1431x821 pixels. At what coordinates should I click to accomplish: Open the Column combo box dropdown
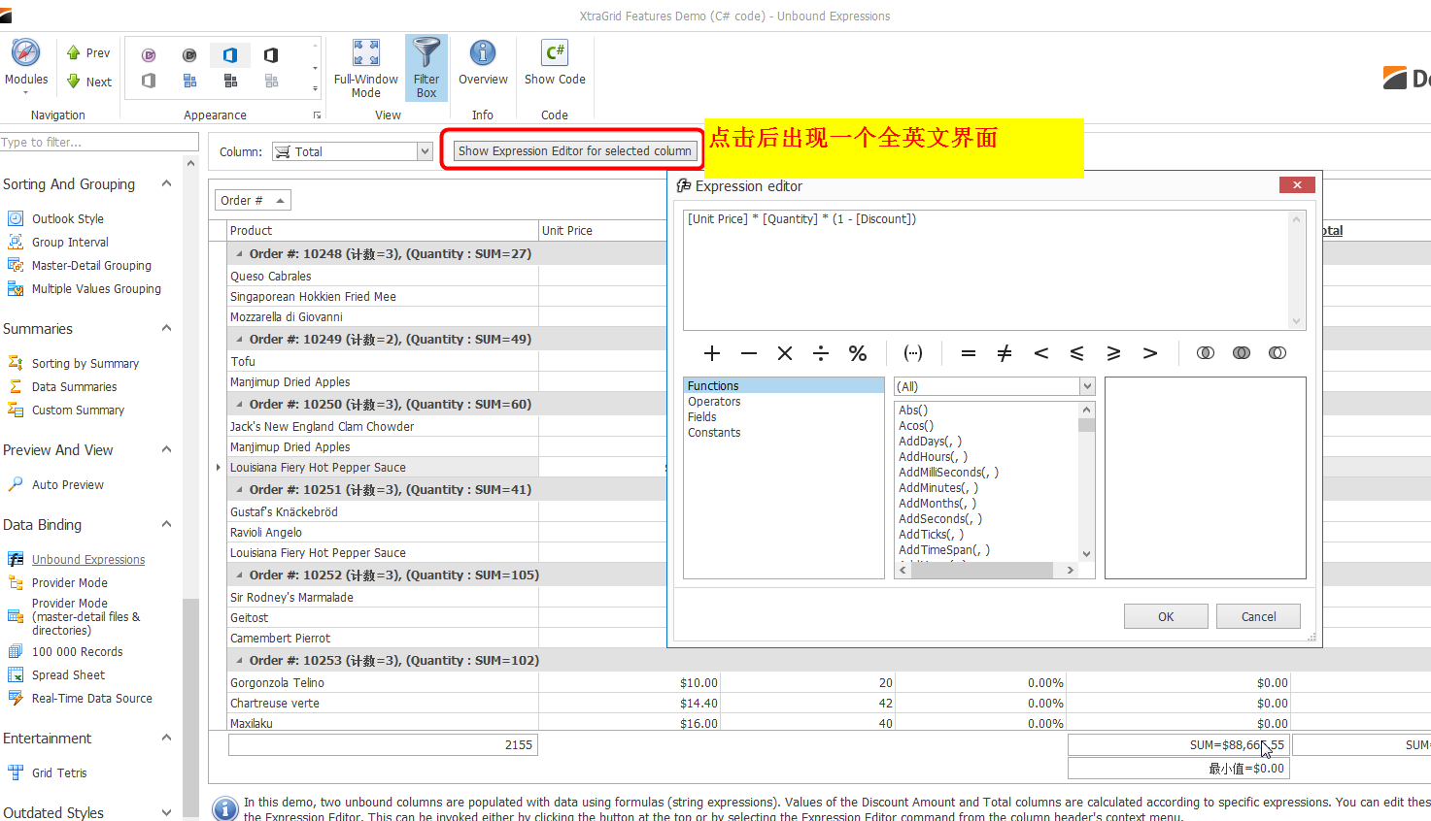point(425,151)
